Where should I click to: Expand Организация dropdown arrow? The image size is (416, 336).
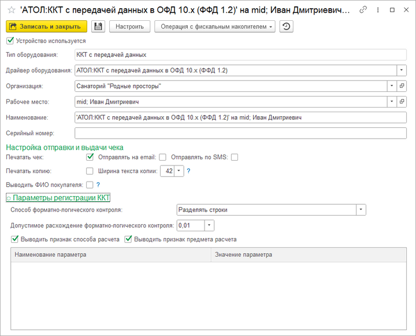[392, 86]
